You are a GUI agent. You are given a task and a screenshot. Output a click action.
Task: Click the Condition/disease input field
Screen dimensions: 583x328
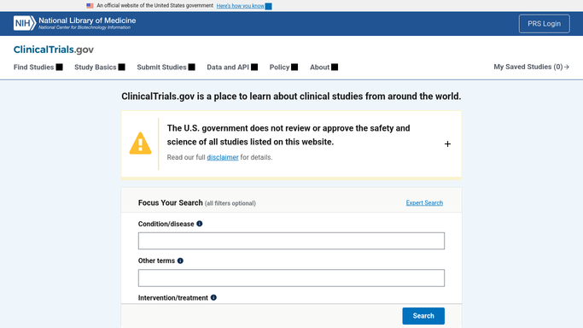click(291, 241)
